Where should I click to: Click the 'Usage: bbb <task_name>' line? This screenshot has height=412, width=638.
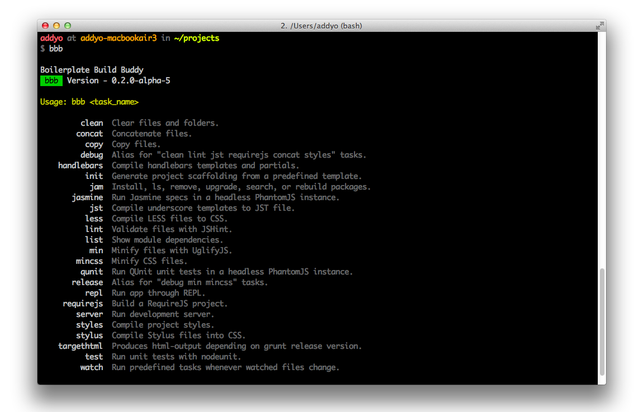point(89,102)
